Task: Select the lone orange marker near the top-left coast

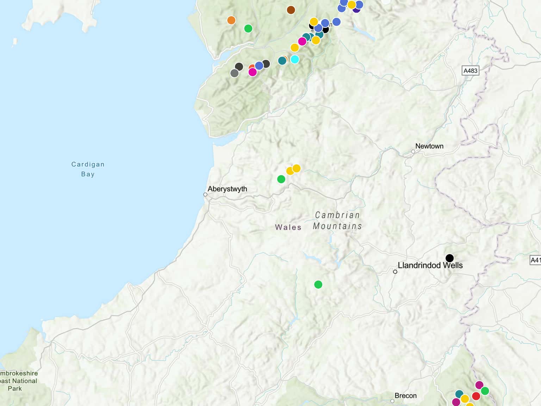Action: 231,20
